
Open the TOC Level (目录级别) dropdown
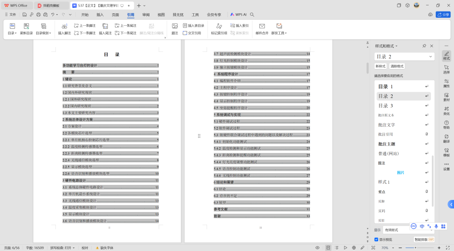[43, 33]
